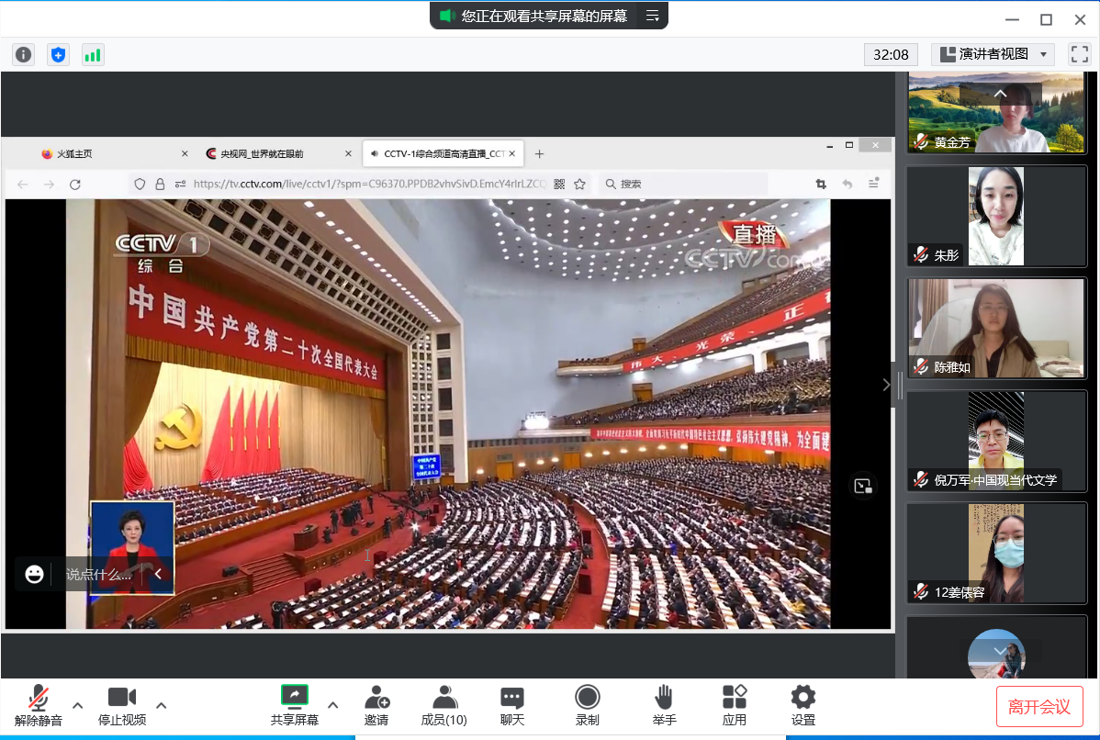Image resolution: width=1100 pixels, height=740 pixels.
Task: Raise hand using 举手 icon
Action: 664,705
